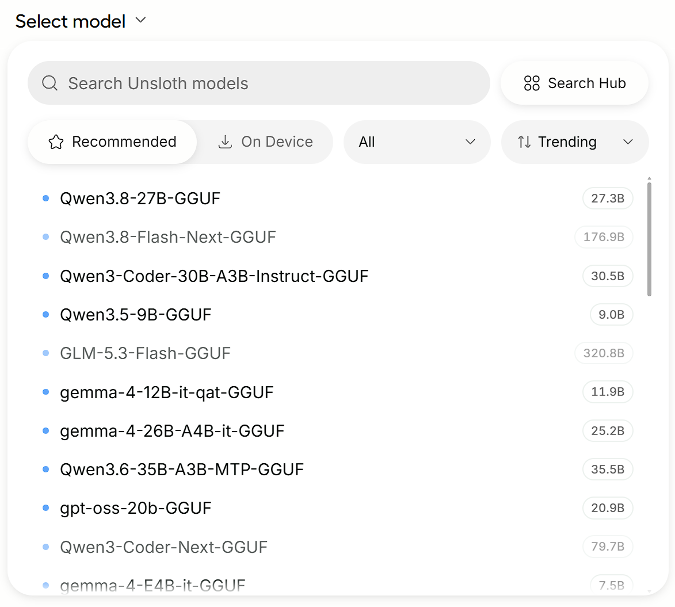Viewport: 675px width, 607px height.
Task: Click the sort arrows icon beside Trending
Action: (x=524, y=142)
